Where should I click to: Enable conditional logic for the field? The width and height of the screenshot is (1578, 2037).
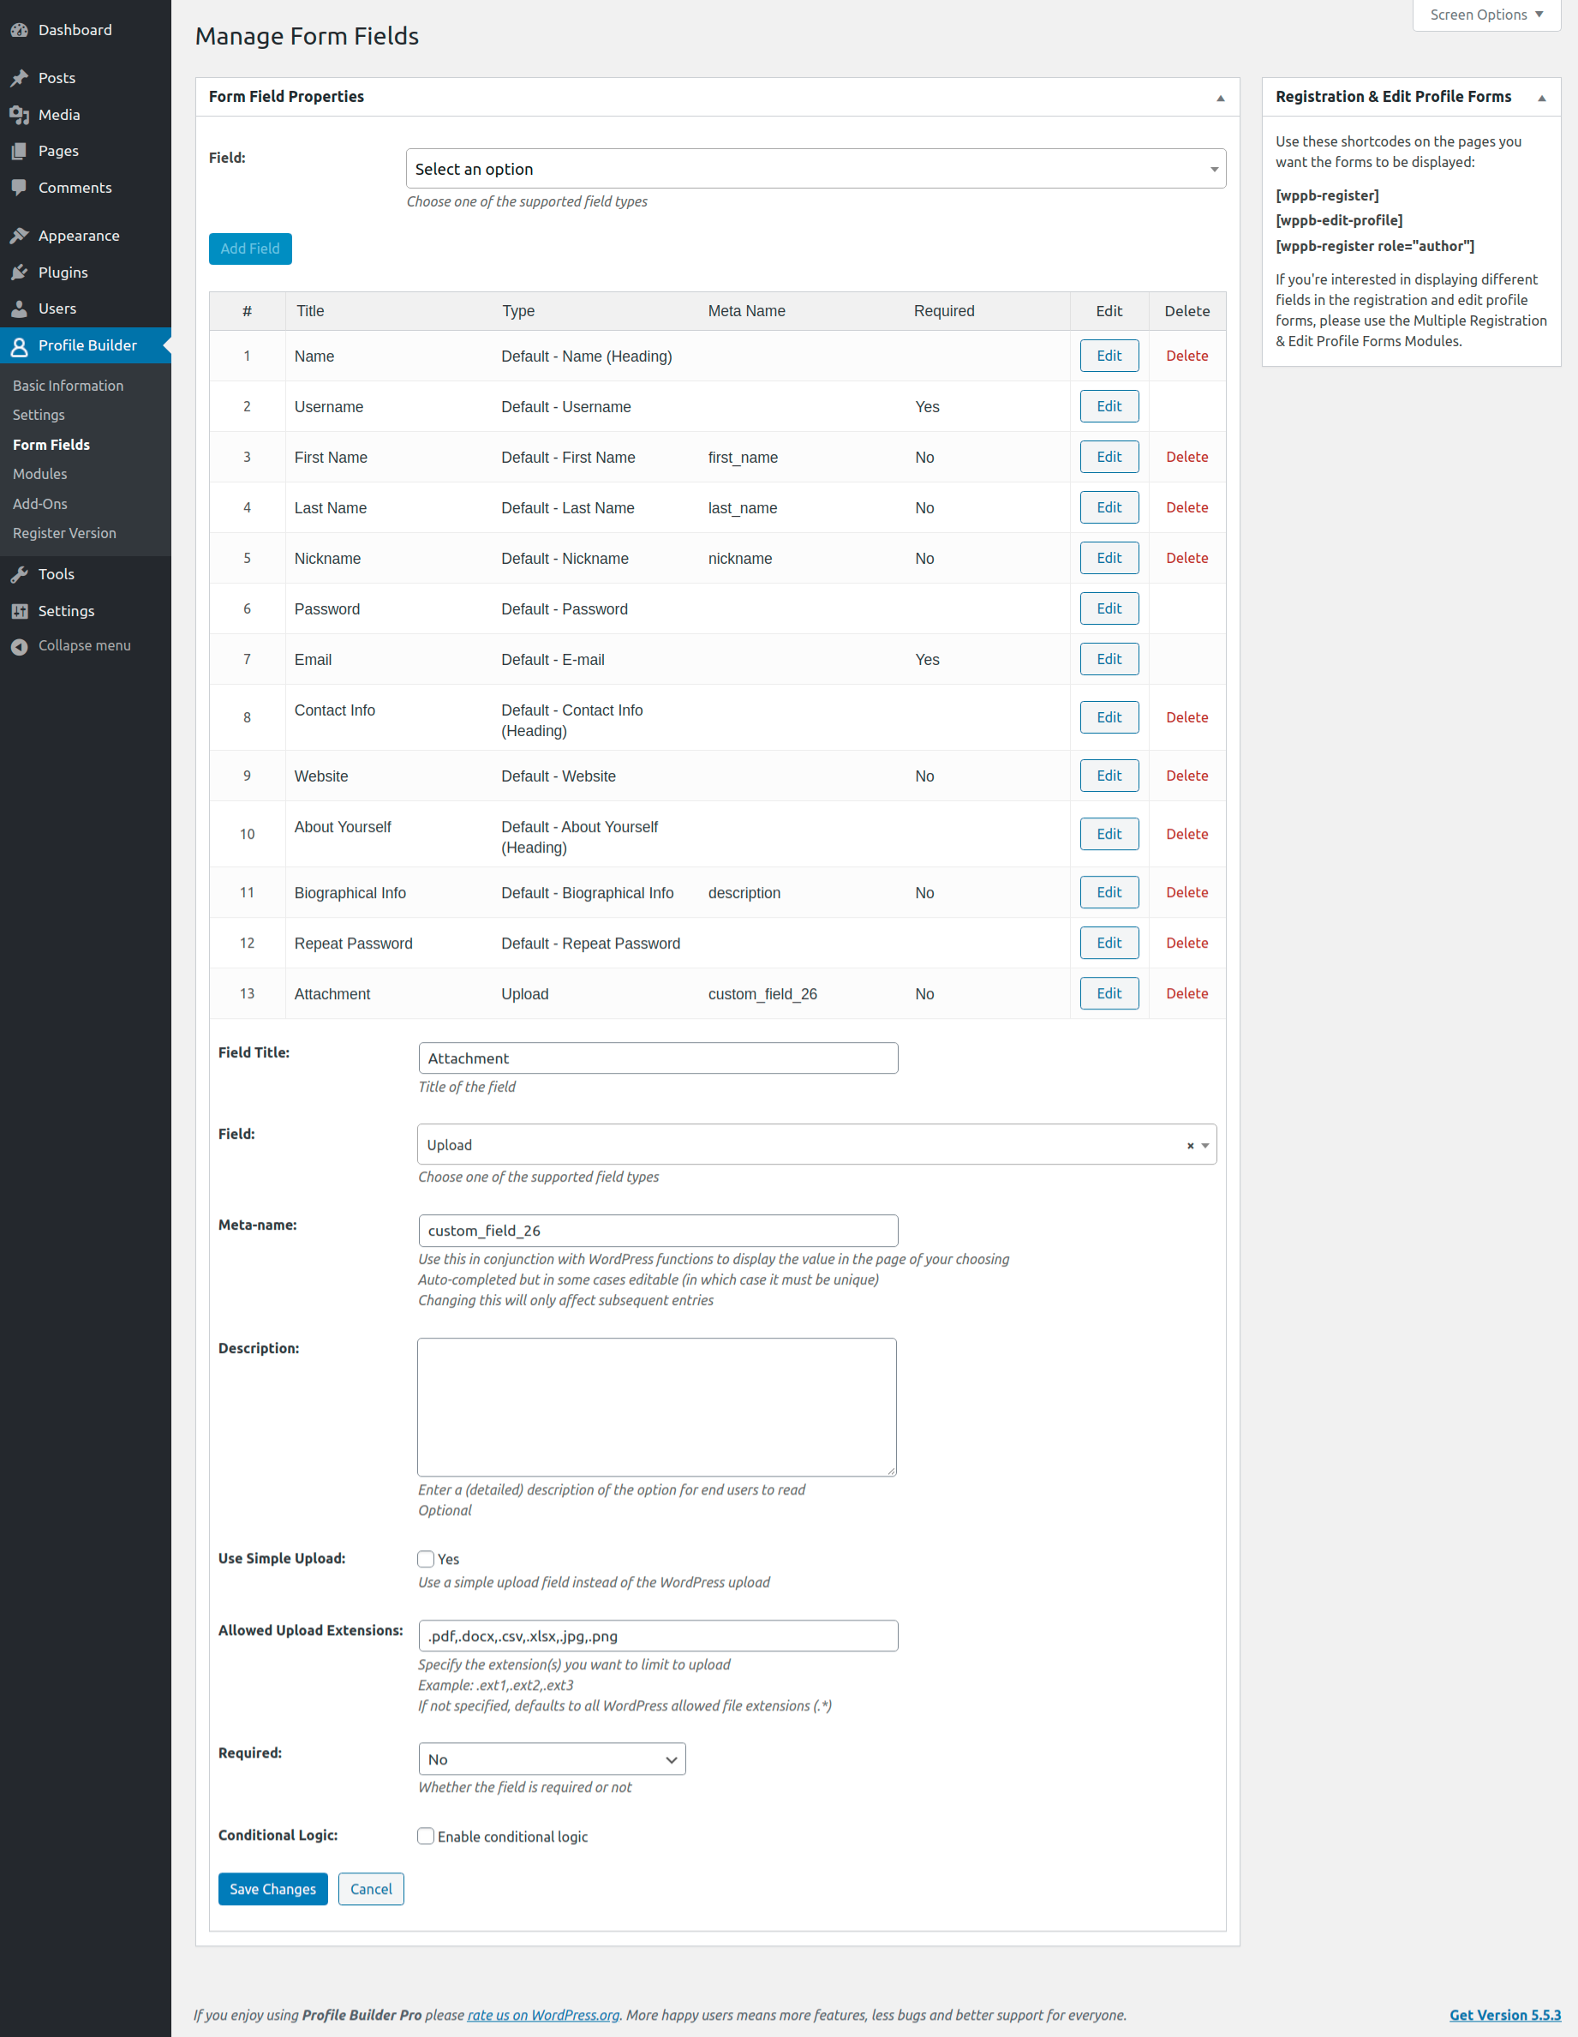(425, 1836)
